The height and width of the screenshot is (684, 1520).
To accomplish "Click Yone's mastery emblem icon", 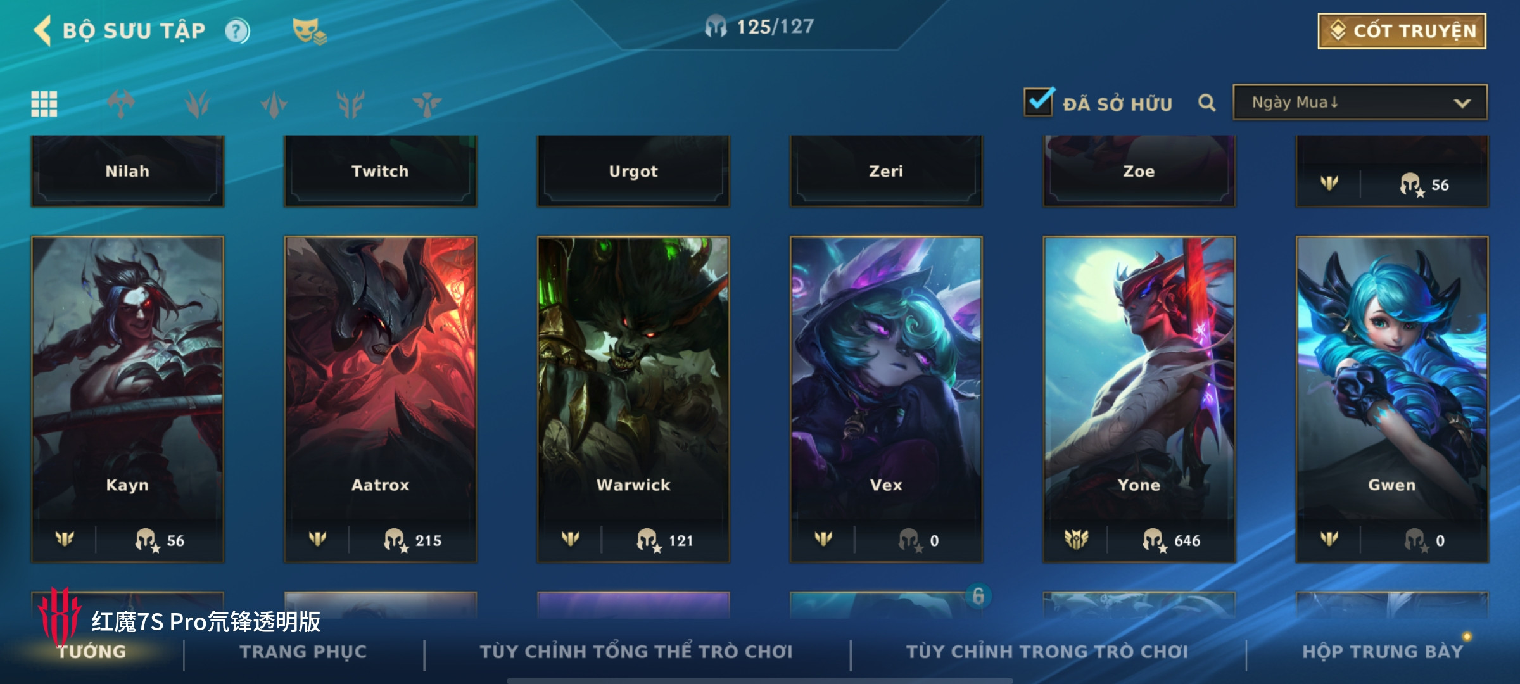I will click(1076, 540).
